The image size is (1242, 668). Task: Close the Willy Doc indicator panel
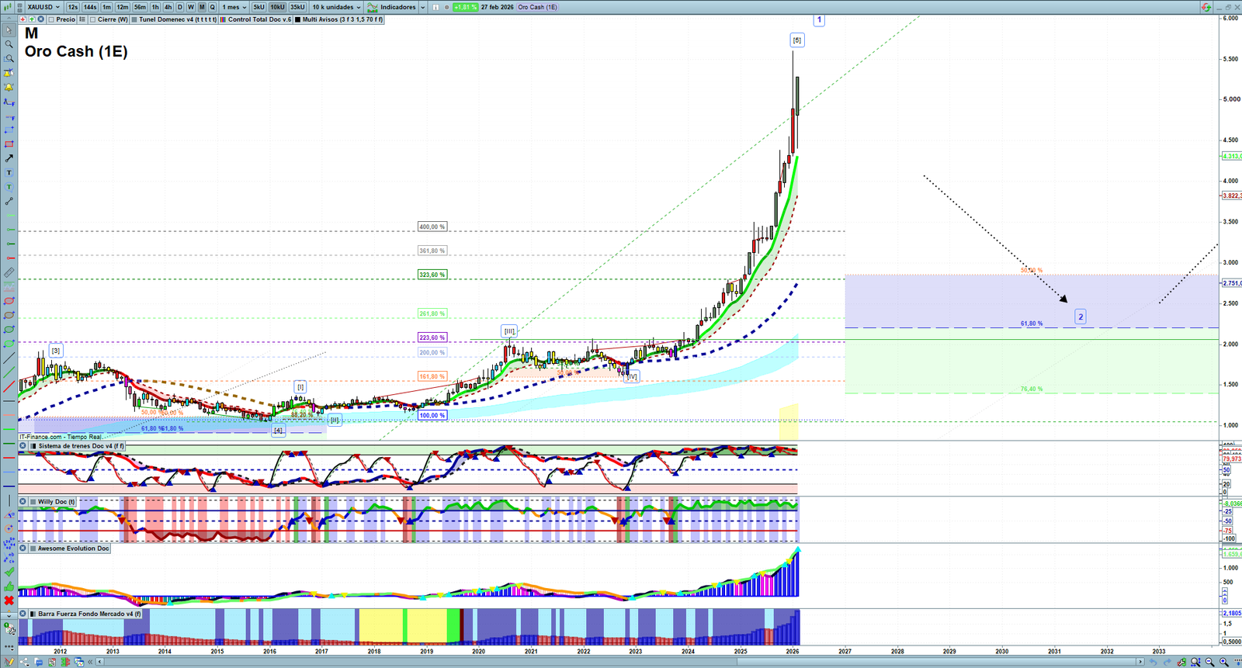[23, 502]
